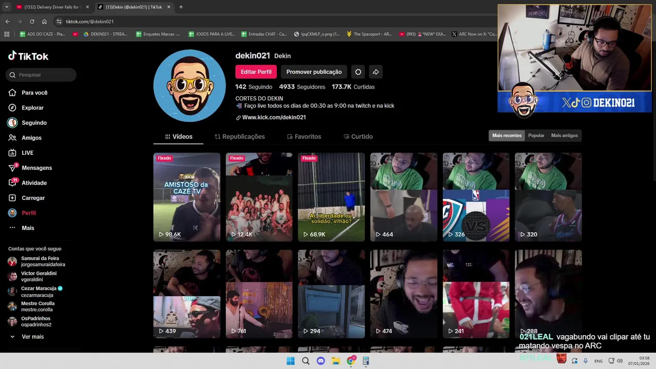Viewport: 656px width, 369px height.
Task: View the 142 Seguindo list
Action: click(254, 87)
